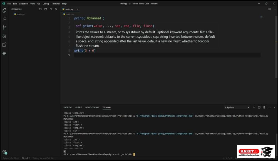Image resolution: width=278 pixels, height=161 pixels.
Task: Click the New Folder icon in Explorer
Action: (46, 9)
